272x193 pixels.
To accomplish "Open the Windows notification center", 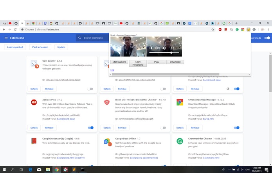I will (x=267, y=170).
